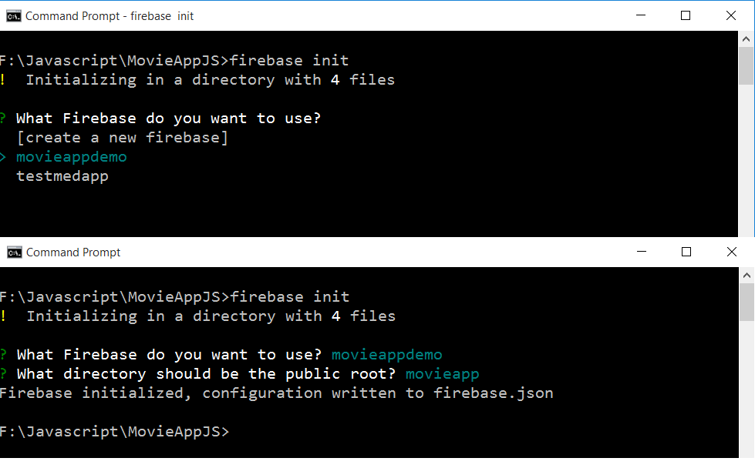Viewport: 755px width, 468px height.
Task: Click the final F:\Javascript\MovieAppJS> prompt line
Action: (115, 432)
